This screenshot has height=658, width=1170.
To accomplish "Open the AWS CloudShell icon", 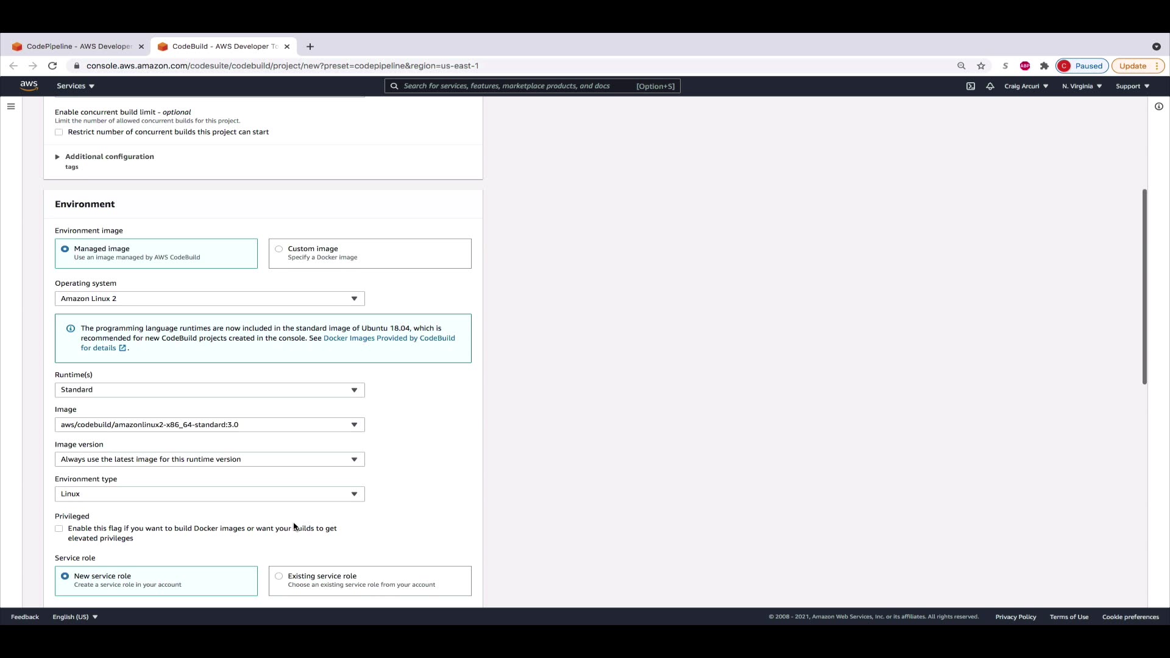I will pyautogui.click(x=971, y=86).
